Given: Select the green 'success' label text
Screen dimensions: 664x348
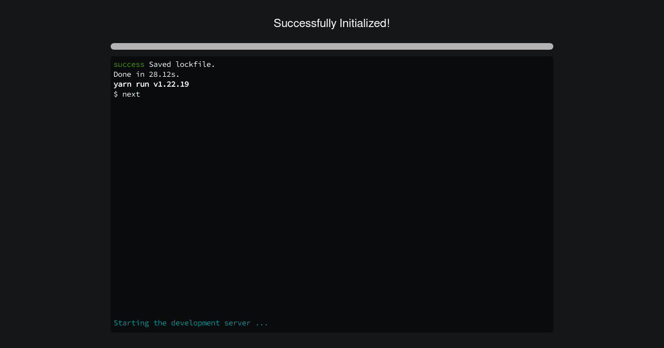Looking at the screenshot, I should (x=128, y=64).
